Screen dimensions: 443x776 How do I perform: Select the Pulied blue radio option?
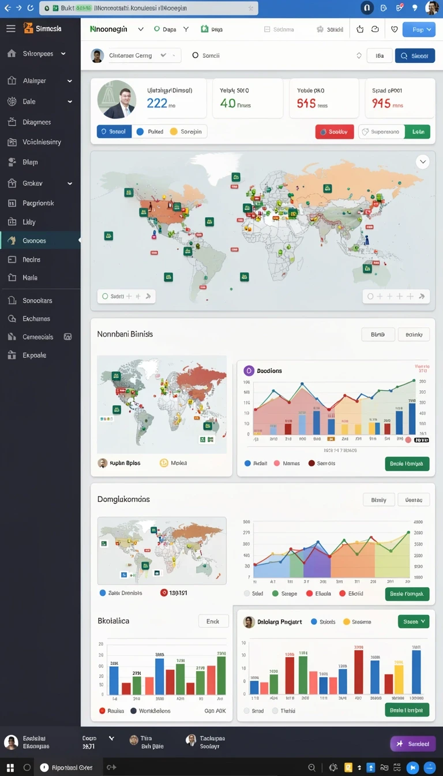pos(150,132)
